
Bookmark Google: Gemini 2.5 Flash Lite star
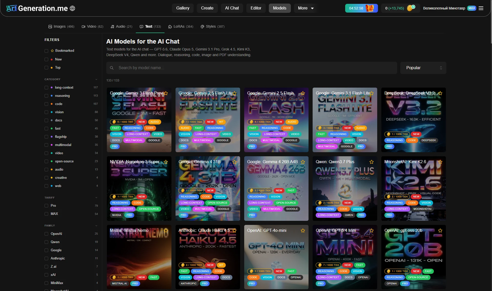(x=234, y=93)
